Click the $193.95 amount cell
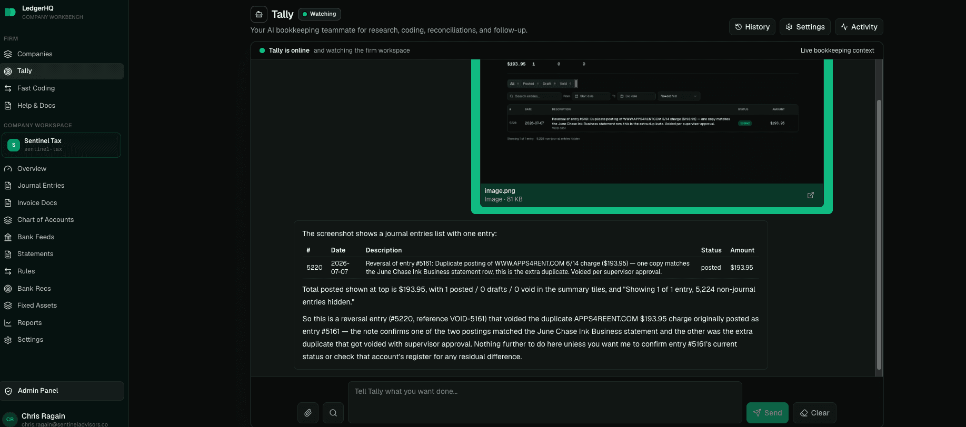Image resolution: width=966 pixels, height=427 pixels. tap(742, 268)
